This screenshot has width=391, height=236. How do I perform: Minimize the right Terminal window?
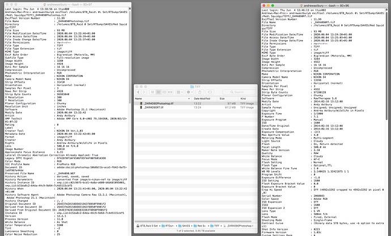[268, 6]
